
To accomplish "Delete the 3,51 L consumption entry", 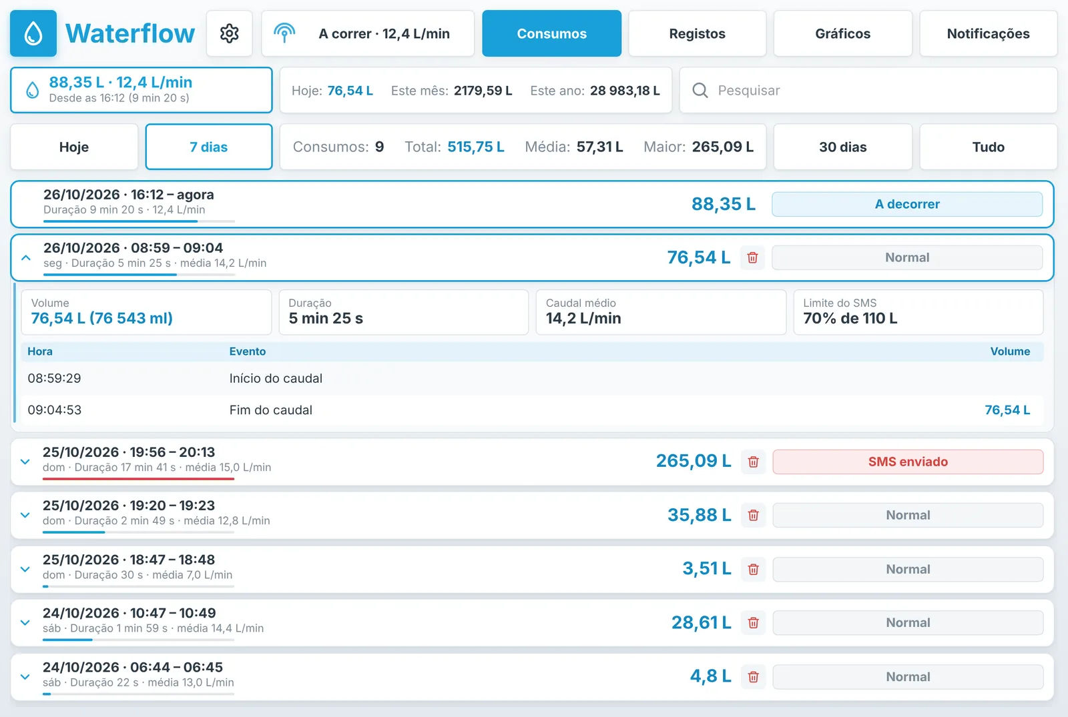I will [754, 569].
